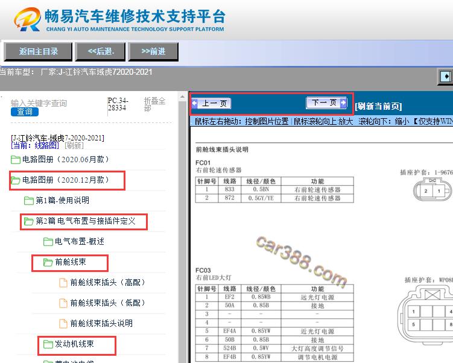Click open-folder icon beside 第2篇 电气布置

[29, 221]
